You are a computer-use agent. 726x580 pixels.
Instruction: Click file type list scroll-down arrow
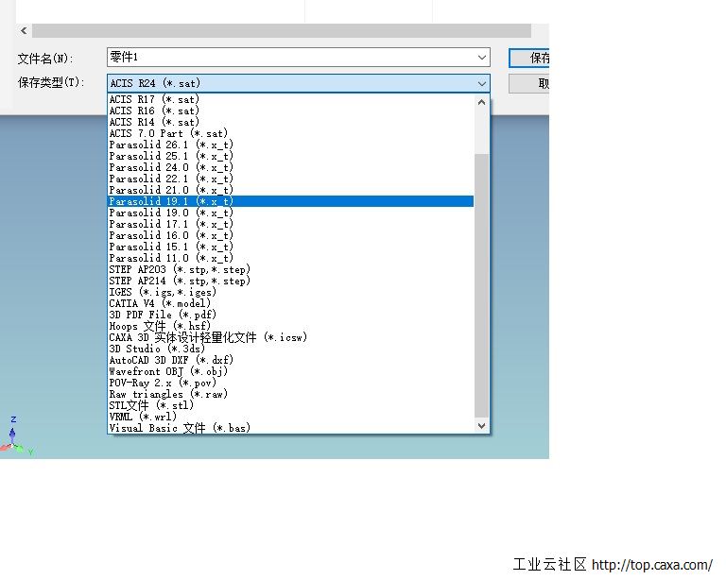coord(482,426)
